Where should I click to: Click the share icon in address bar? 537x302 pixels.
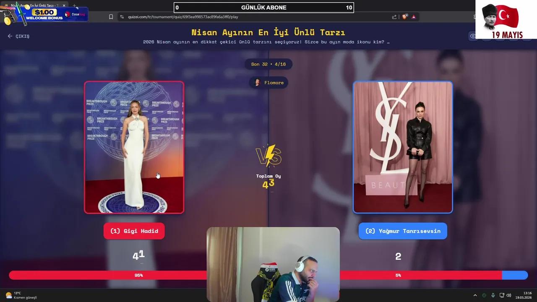point(394,17)
